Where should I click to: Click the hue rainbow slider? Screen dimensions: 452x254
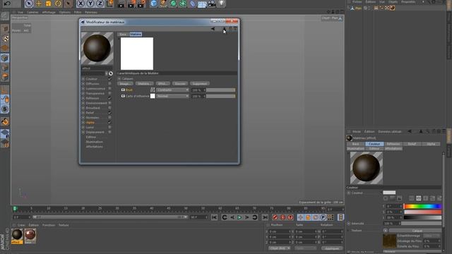point(422,206)
